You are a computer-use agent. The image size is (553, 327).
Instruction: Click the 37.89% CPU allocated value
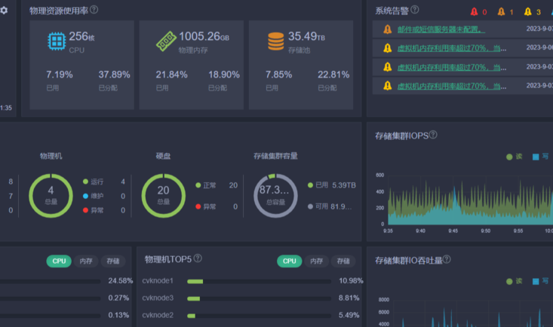click(x=114, y=75)
